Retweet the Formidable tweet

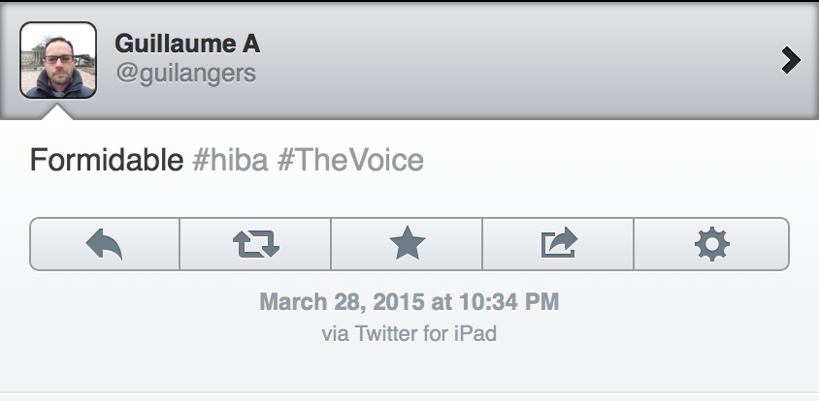pyautogui.click(x=256, y=244)
